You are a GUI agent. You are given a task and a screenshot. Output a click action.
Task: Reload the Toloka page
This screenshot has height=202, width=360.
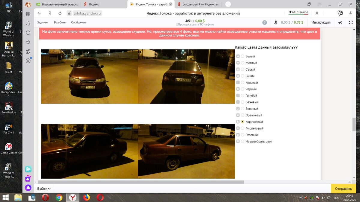pos(60,13)
